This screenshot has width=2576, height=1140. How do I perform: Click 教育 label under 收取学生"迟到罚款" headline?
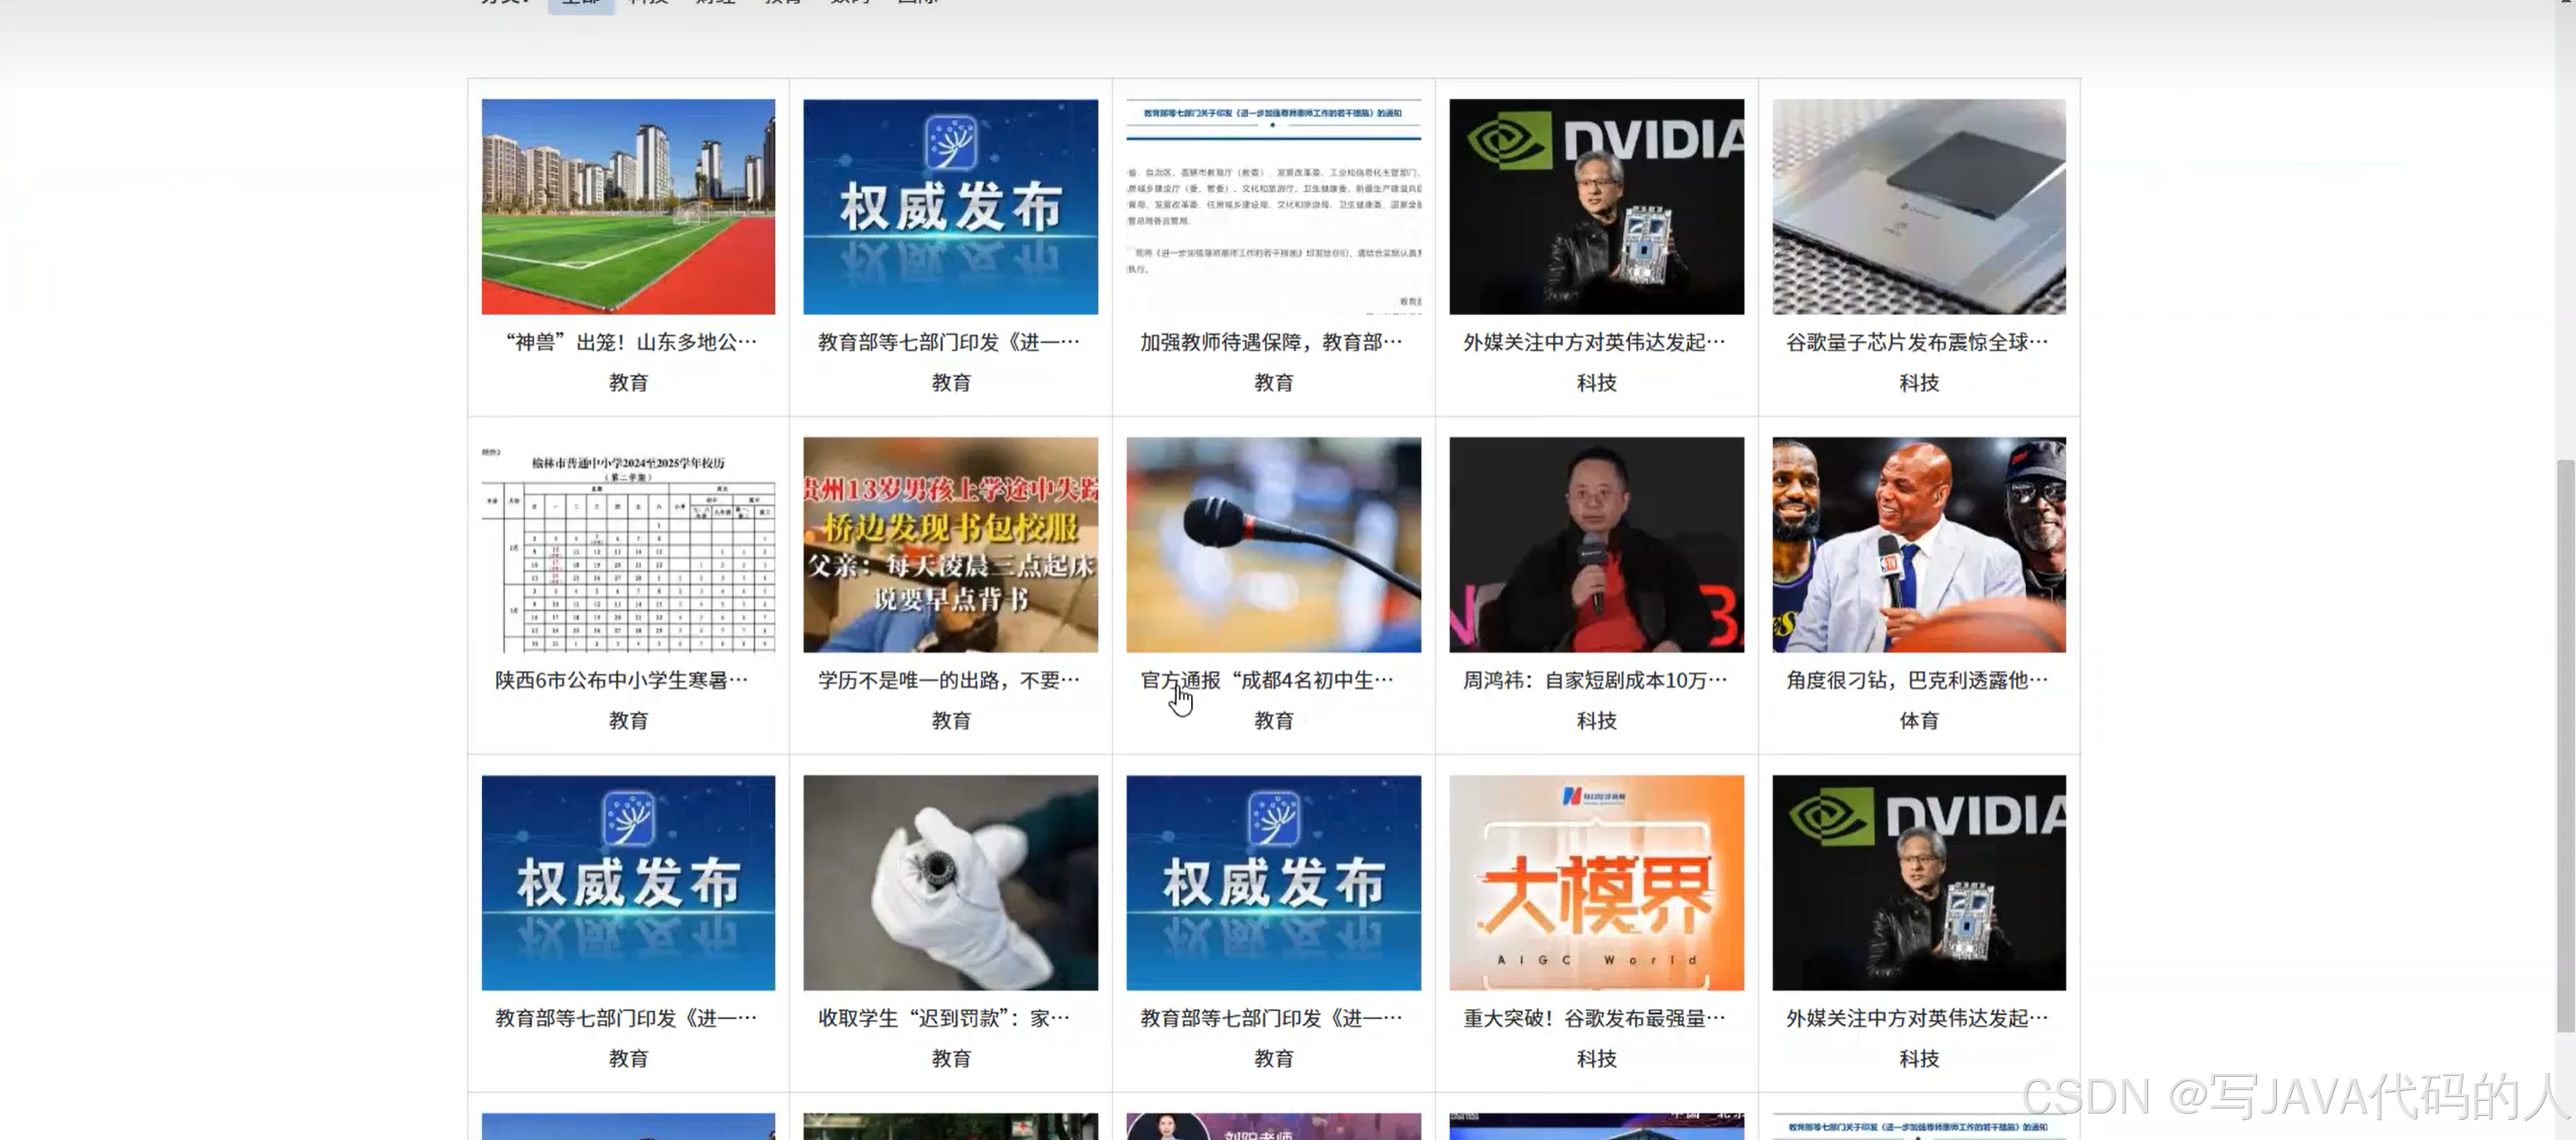click(950, 1058)
